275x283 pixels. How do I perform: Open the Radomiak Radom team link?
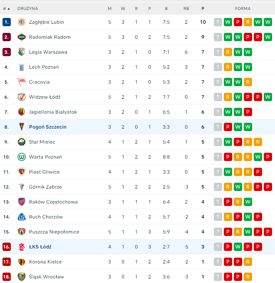(50, 37)
